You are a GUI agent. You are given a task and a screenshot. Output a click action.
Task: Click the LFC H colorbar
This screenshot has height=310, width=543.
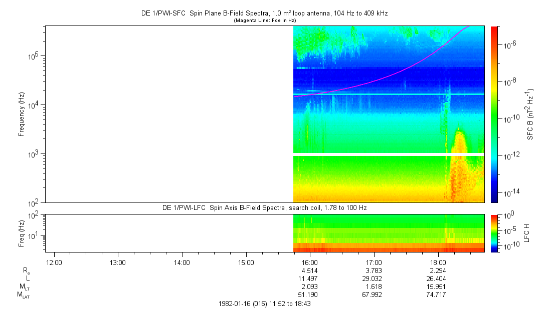494,233
